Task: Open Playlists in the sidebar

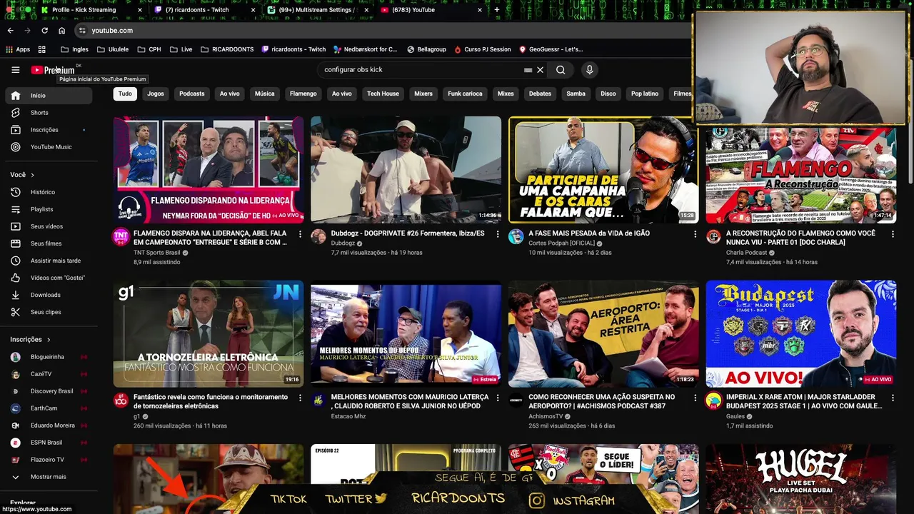Action: 49,209
